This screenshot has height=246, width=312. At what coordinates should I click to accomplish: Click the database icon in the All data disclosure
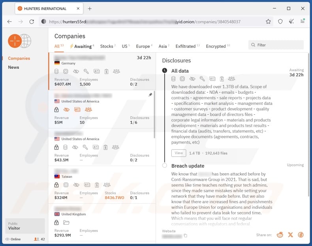(x=173, y=79)
